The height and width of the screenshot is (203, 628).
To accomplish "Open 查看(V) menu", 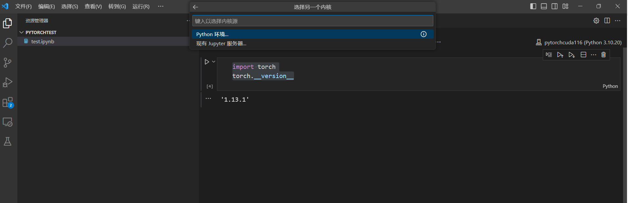I will pos(93,7).
